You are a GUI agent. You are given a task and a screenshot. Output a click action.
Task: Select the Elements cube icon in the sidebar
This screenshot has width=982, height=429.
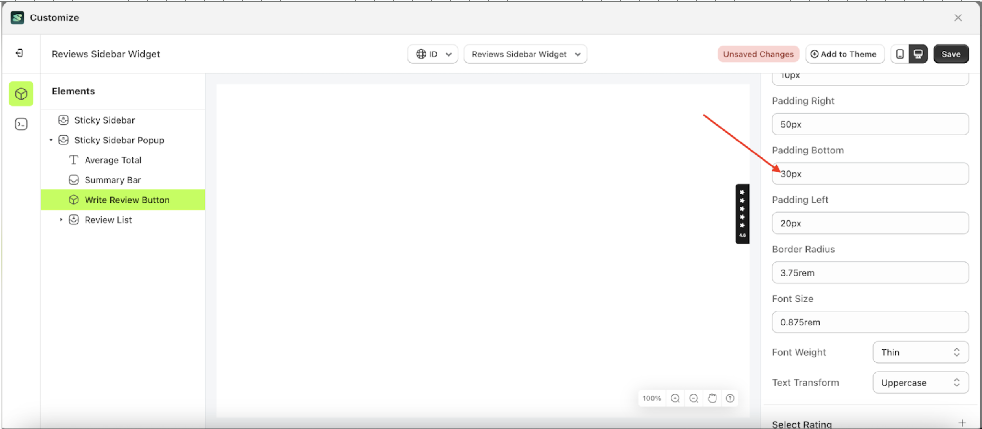[21, 94]
